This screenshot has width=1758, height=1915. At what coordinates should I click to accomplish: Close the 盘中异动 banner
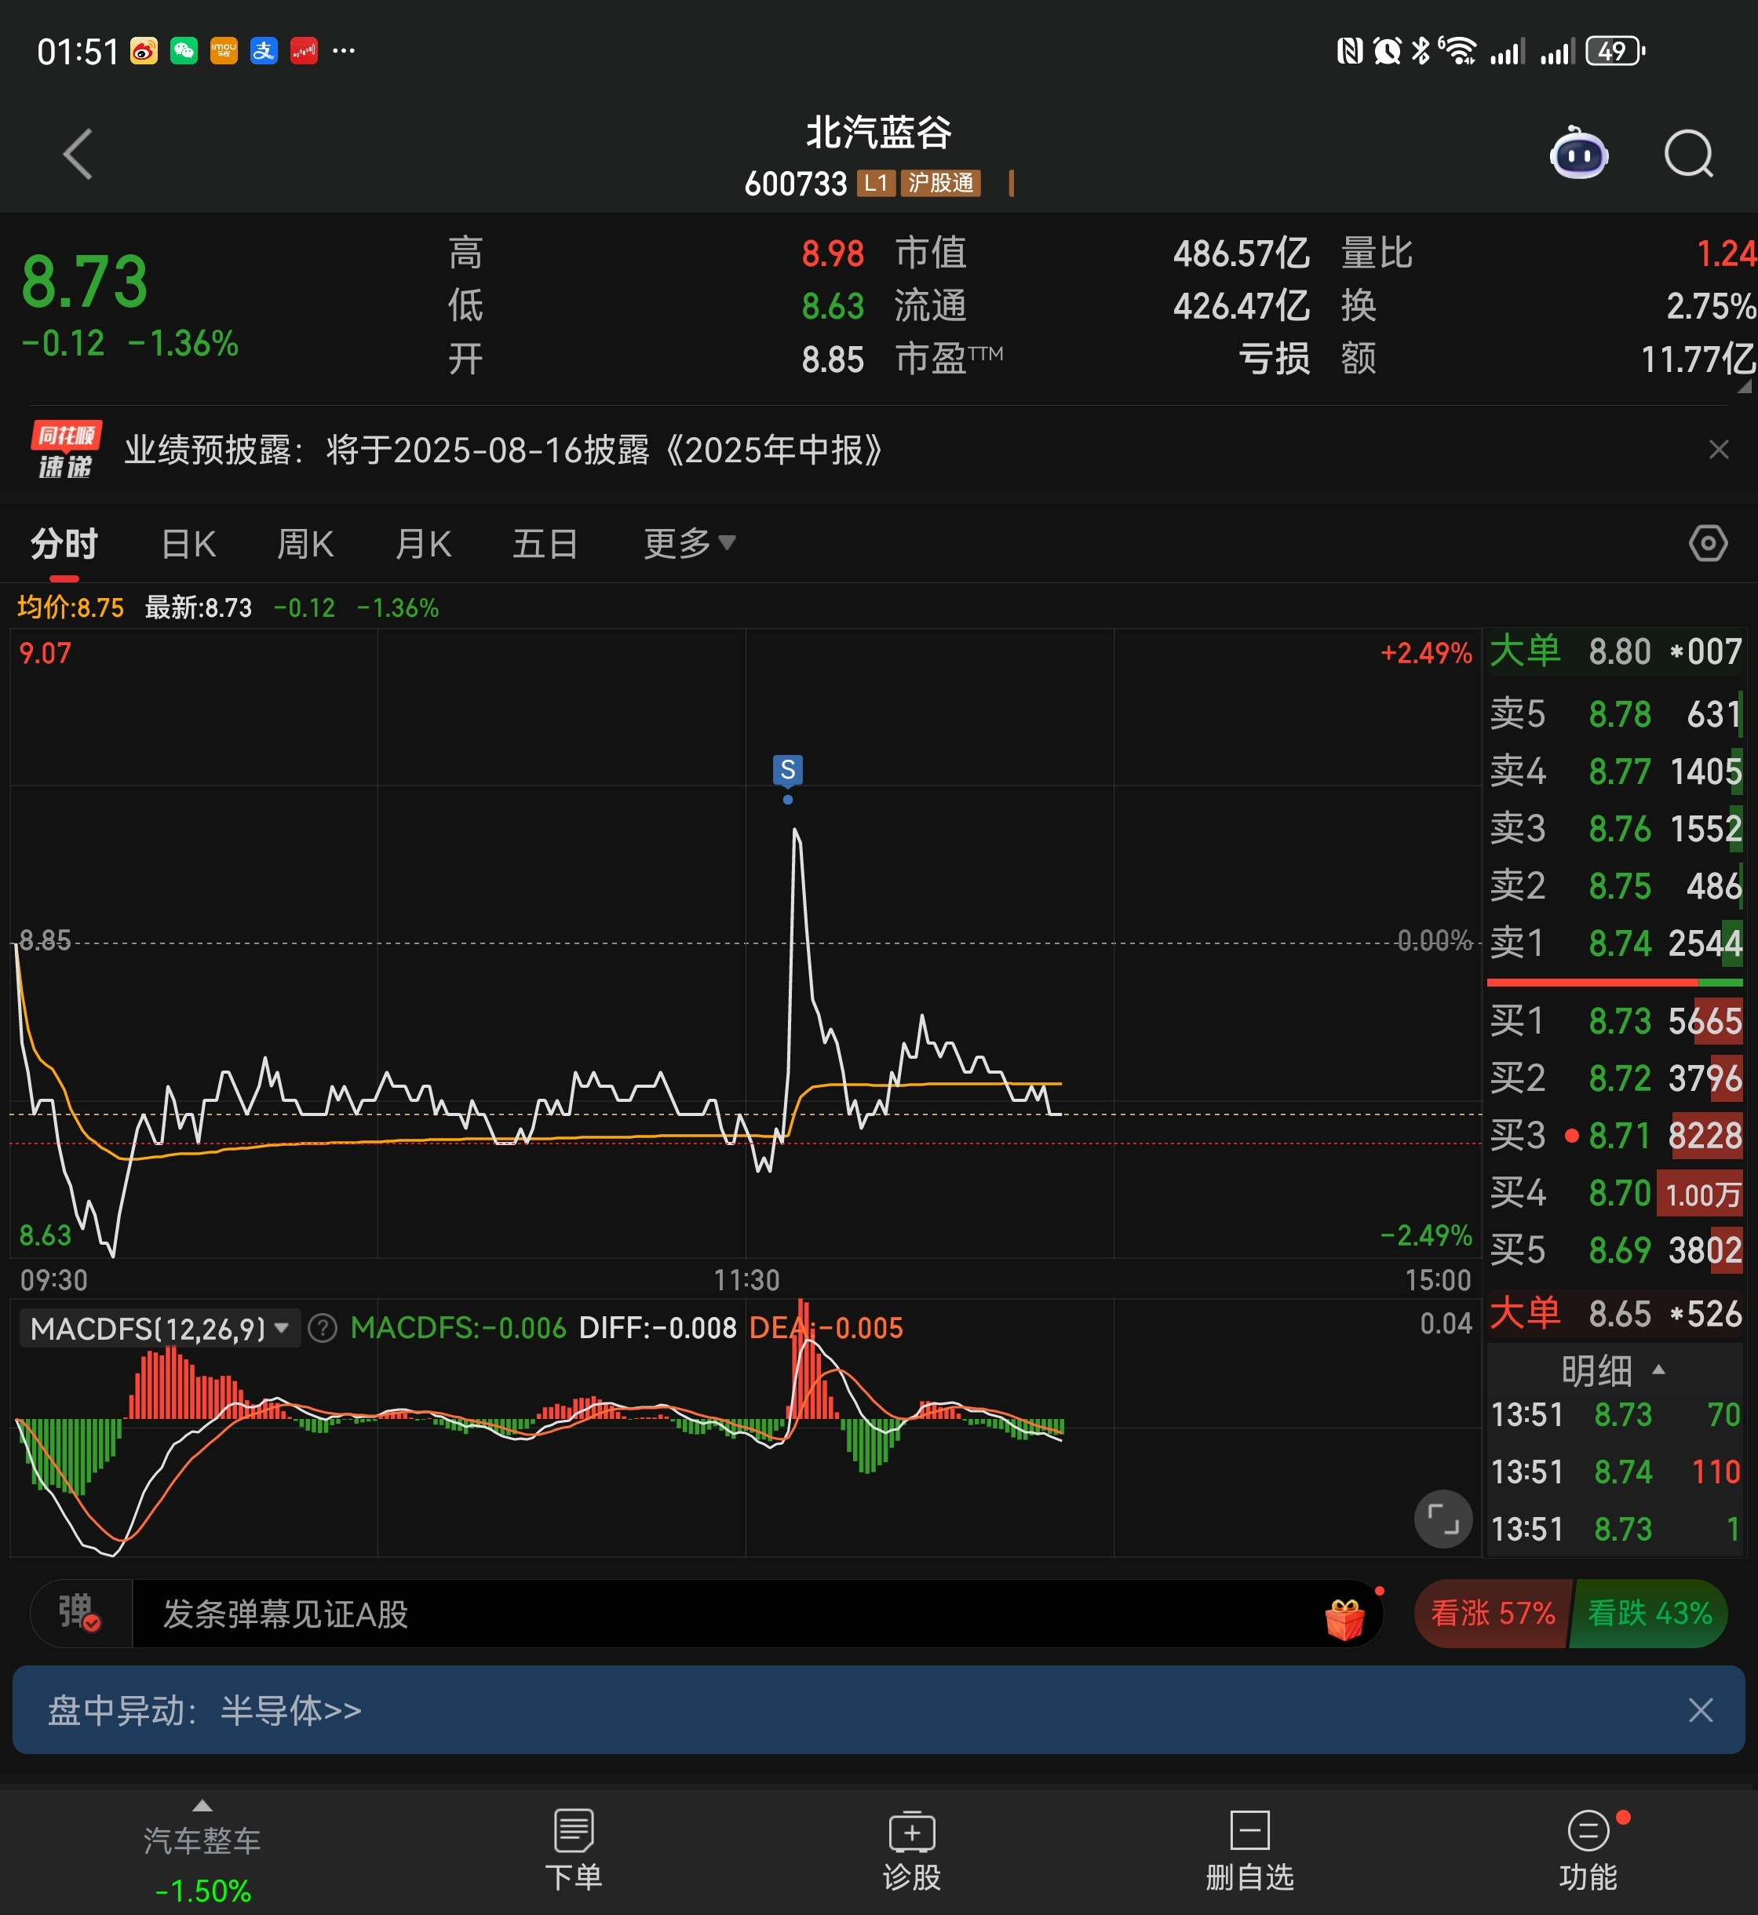(1701, 1709)
